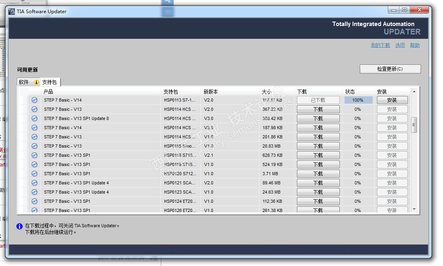Click the blue info icon near the download notice

click(x=20, y=226)
